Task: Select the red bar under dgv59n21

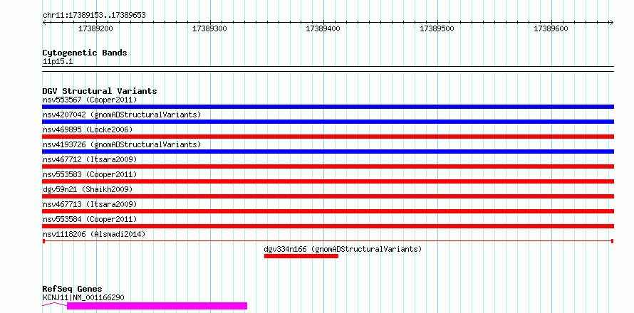Action: (328, 196)
